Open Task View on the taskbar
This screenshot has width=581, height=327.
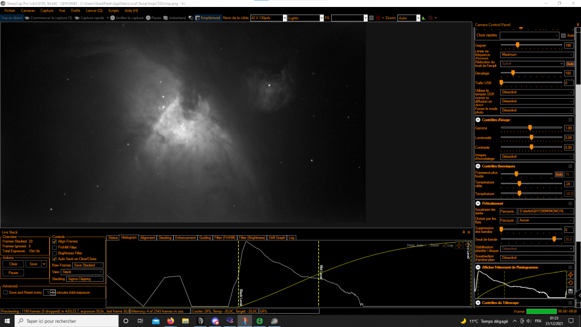click(140, 321)
